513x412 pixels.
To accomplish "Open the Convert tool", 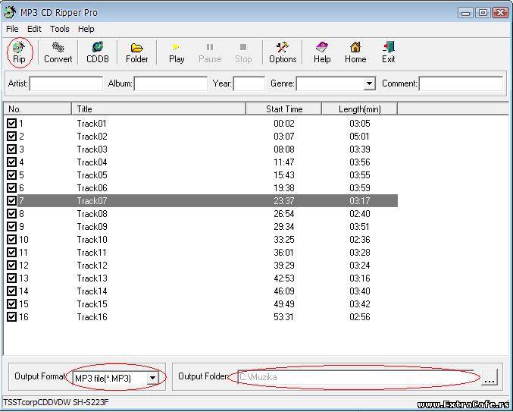I will tap(58, 52).
